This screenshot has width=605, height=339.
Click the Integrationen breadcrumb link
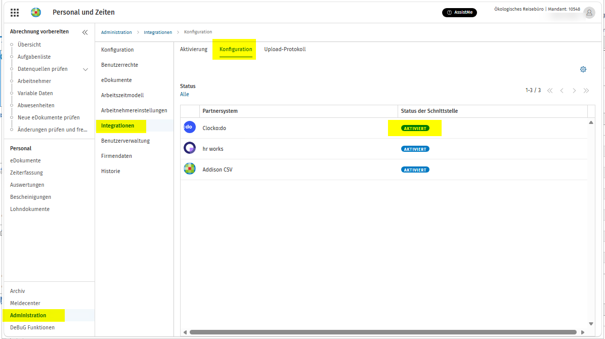click(x=158, y=32)
